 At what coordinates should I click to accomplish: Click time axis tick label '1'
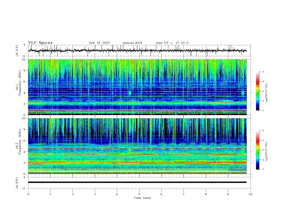pos(50,194)
